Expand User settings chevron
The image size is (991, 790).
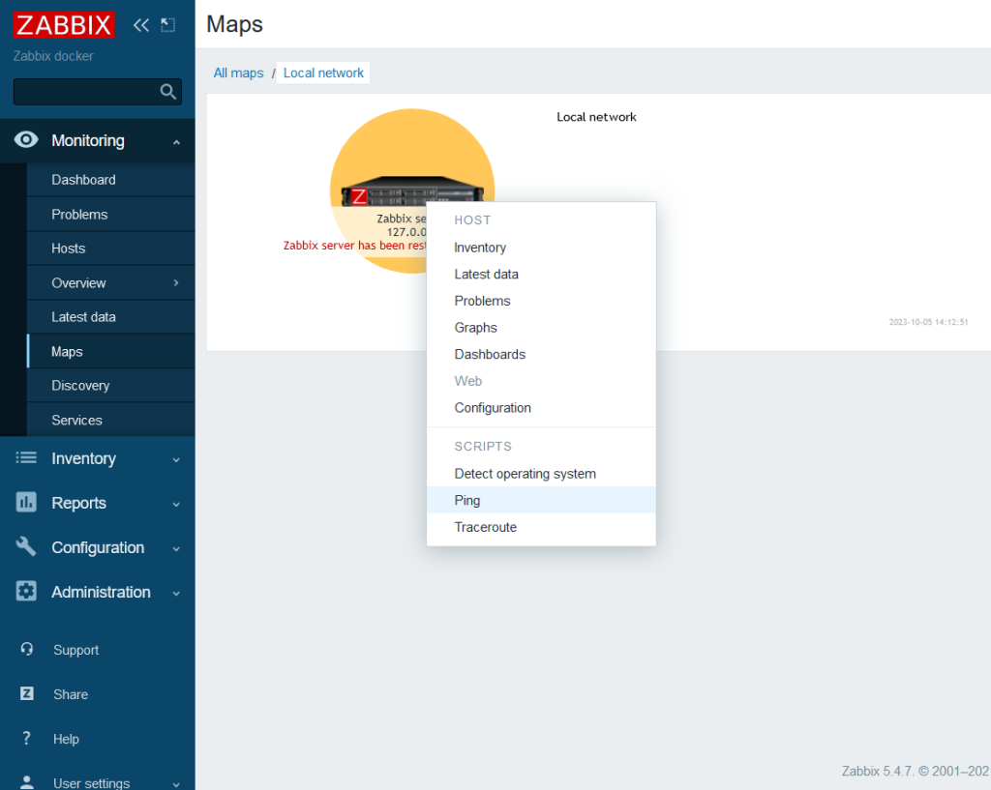click(176, 784)
